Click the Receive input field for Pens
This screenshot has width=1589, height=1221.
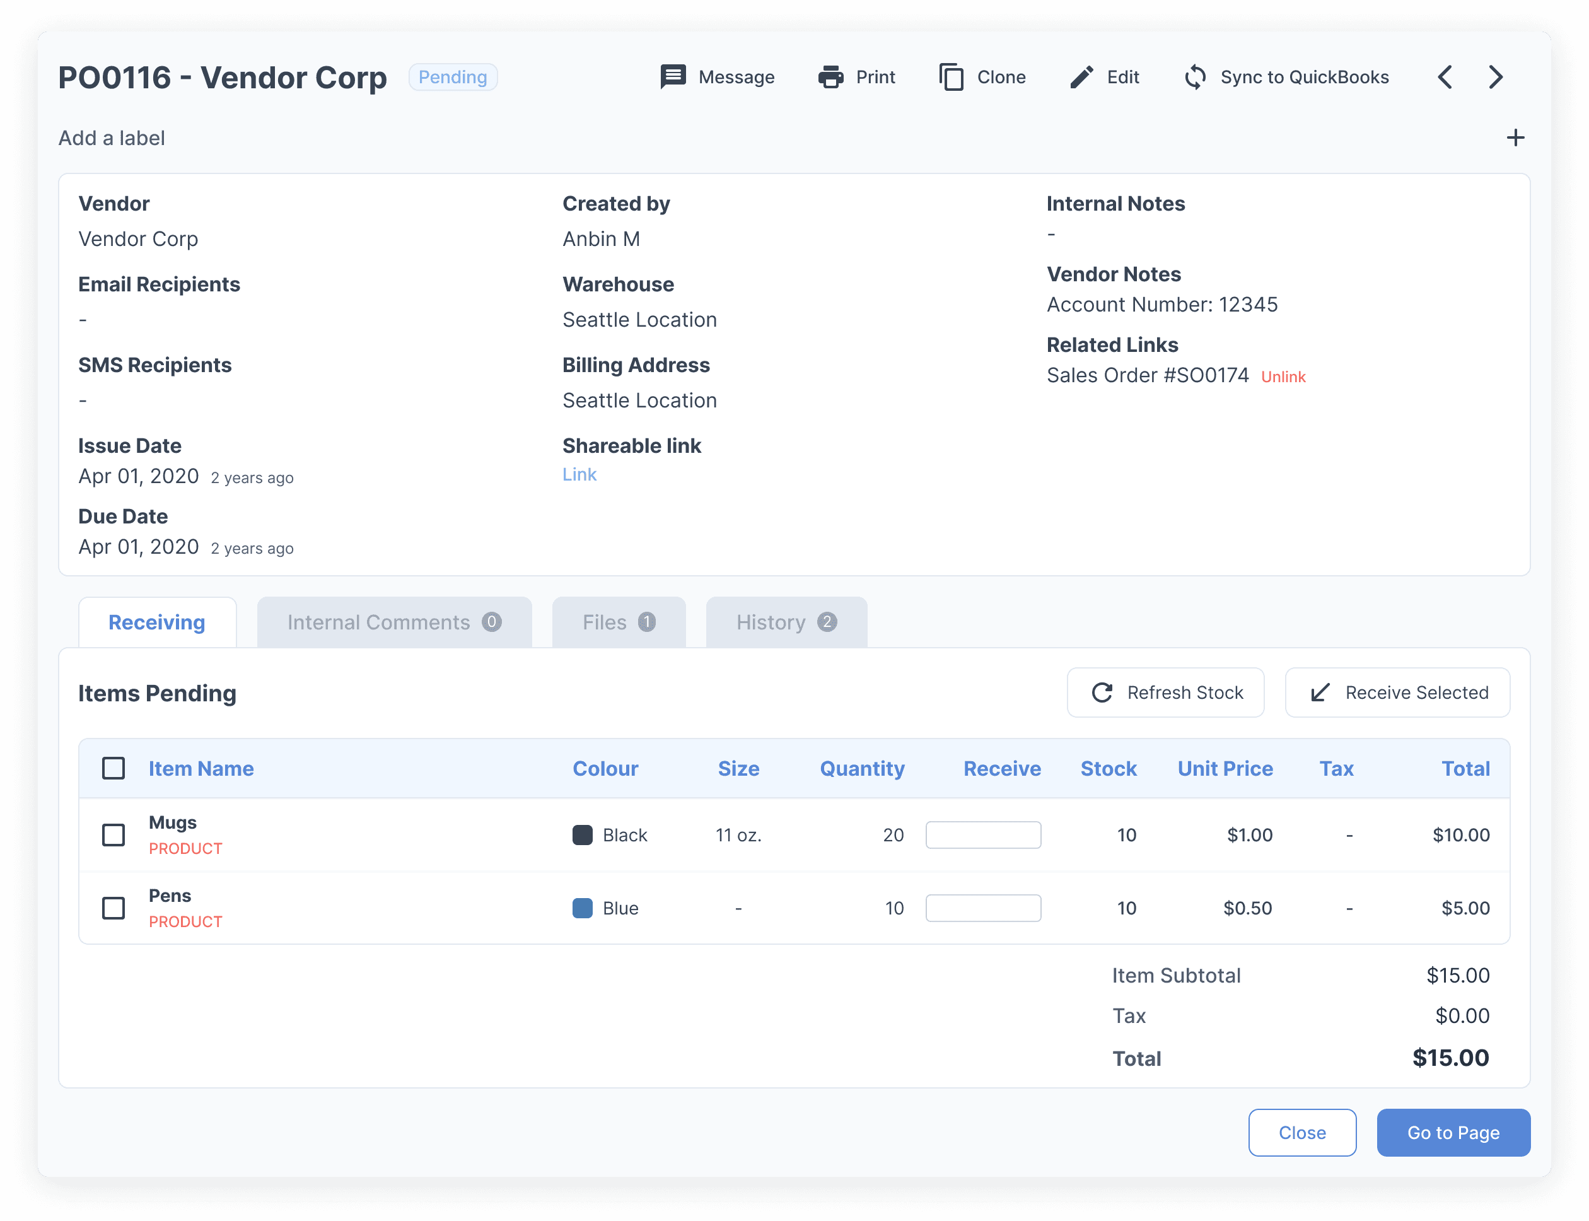point(983,908)
